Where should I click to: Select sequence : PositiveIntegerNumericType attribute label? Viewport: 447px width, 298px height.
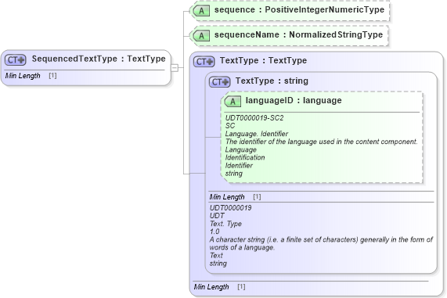pos(299,9)
